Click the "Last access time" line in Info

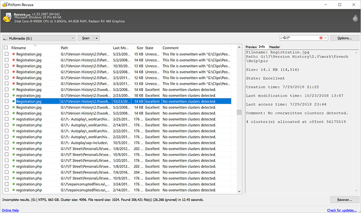(286, 104)
